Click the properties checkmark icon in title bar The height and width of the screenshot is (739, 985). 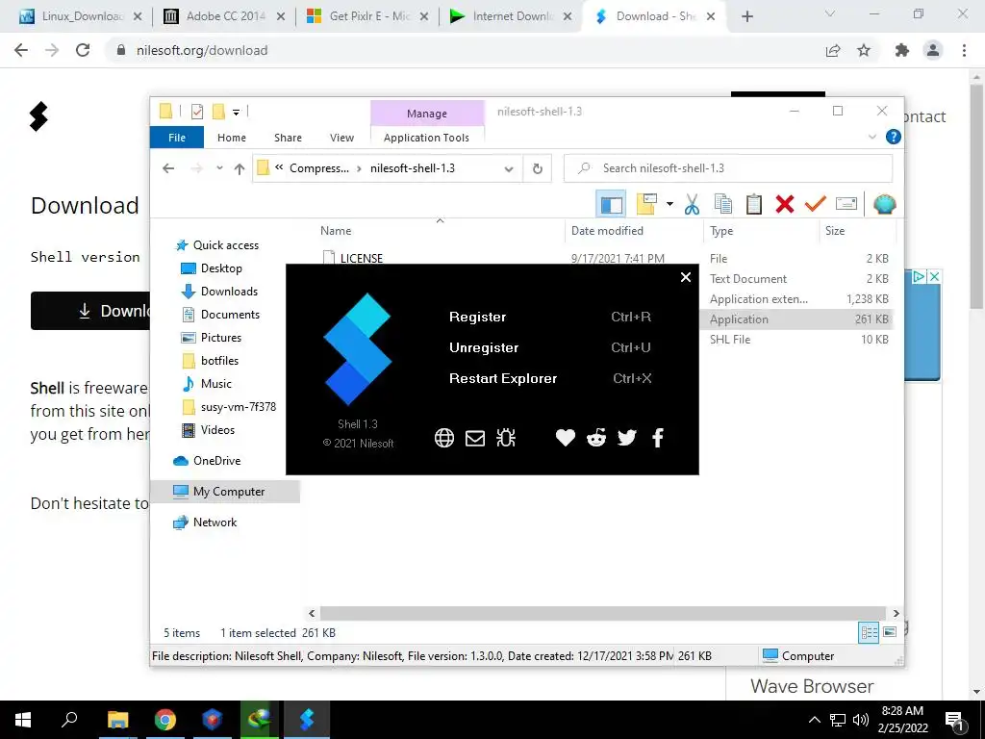[x=197, y=112]
